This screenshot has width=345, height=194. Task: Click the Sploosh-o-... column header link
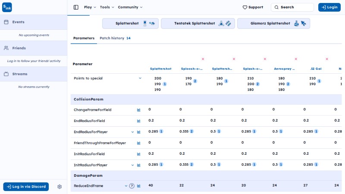(x=191, y=69)
